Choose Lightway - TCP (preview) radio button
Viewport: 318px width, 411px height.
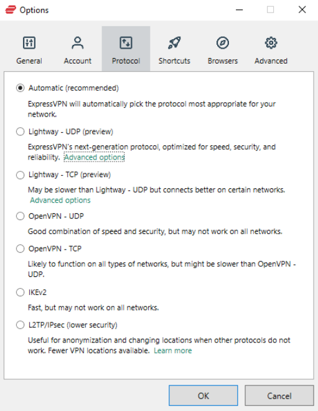tap(20, 175)
